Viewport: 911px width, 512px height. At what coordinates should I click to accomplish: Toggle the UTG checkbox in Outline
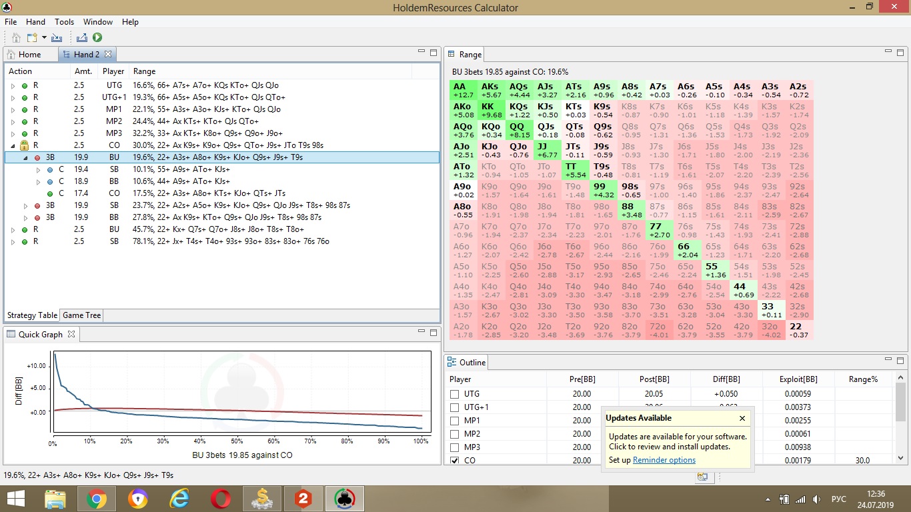coord(455,394)
